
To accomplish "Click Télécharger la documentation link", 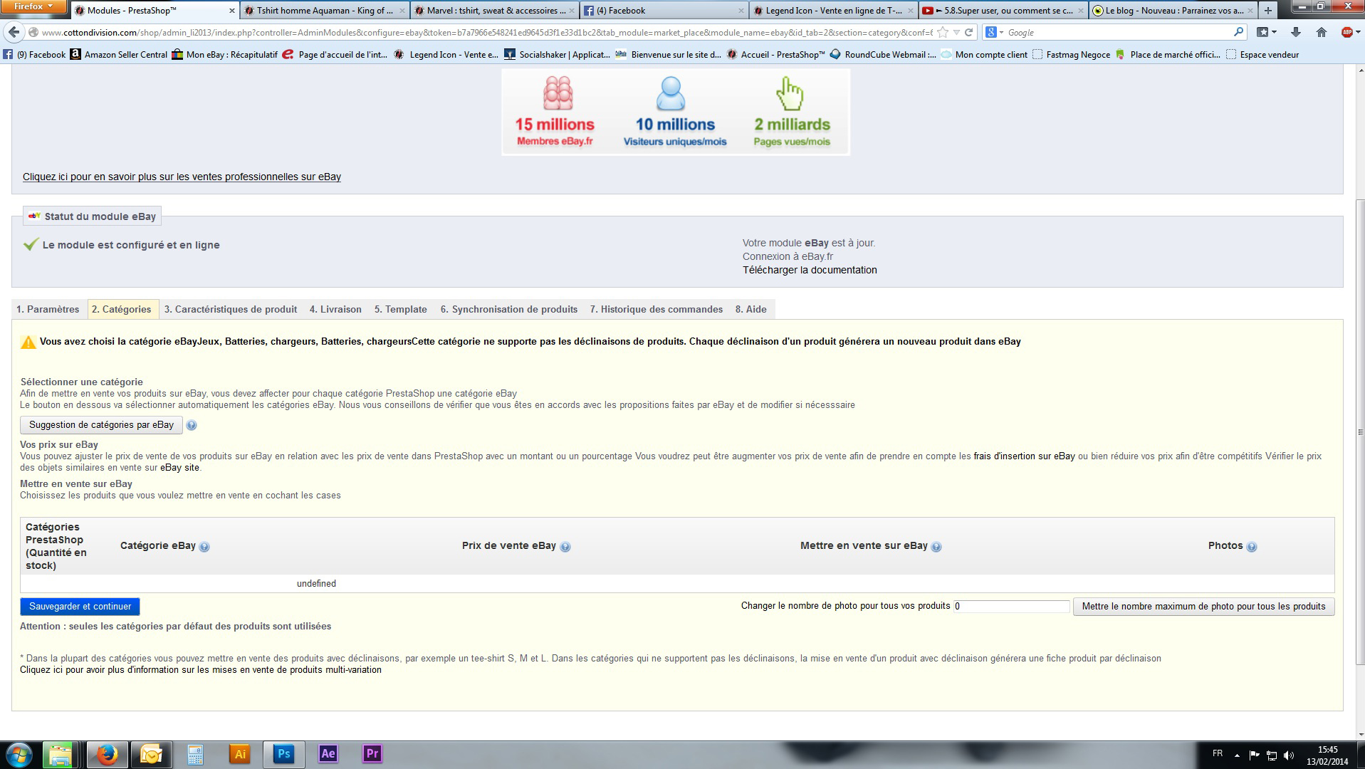I will [x=810, y=270].
